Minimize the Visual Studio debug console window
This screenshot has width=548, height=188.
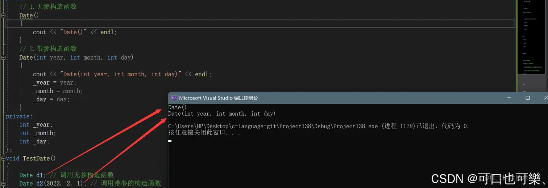click(x=510, y=98)
